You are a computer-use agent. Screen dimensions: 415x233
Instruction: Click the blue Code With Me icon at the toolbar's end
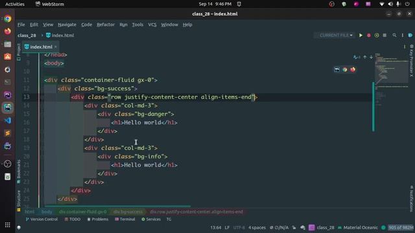coord(410,35)
